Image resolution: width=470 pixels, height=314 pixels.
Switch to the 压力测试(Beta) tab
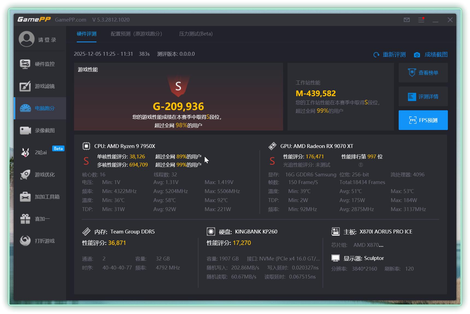point(196,34)
